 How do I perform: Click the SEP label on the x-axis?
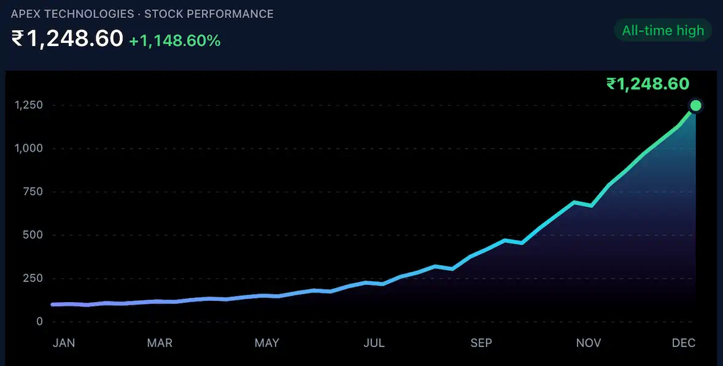click(x=481, y=343)
